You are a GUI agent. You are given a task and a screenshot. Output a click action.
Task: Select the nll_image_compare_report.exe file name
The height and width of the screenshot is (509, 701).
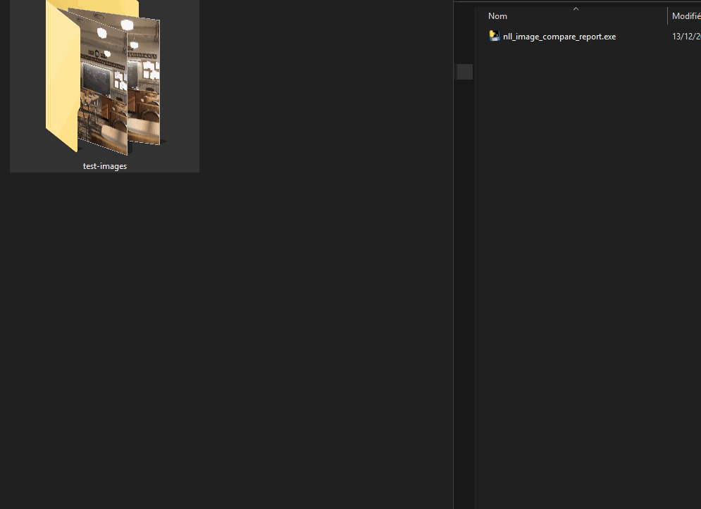pyautogui.click(x=559, y=37)
